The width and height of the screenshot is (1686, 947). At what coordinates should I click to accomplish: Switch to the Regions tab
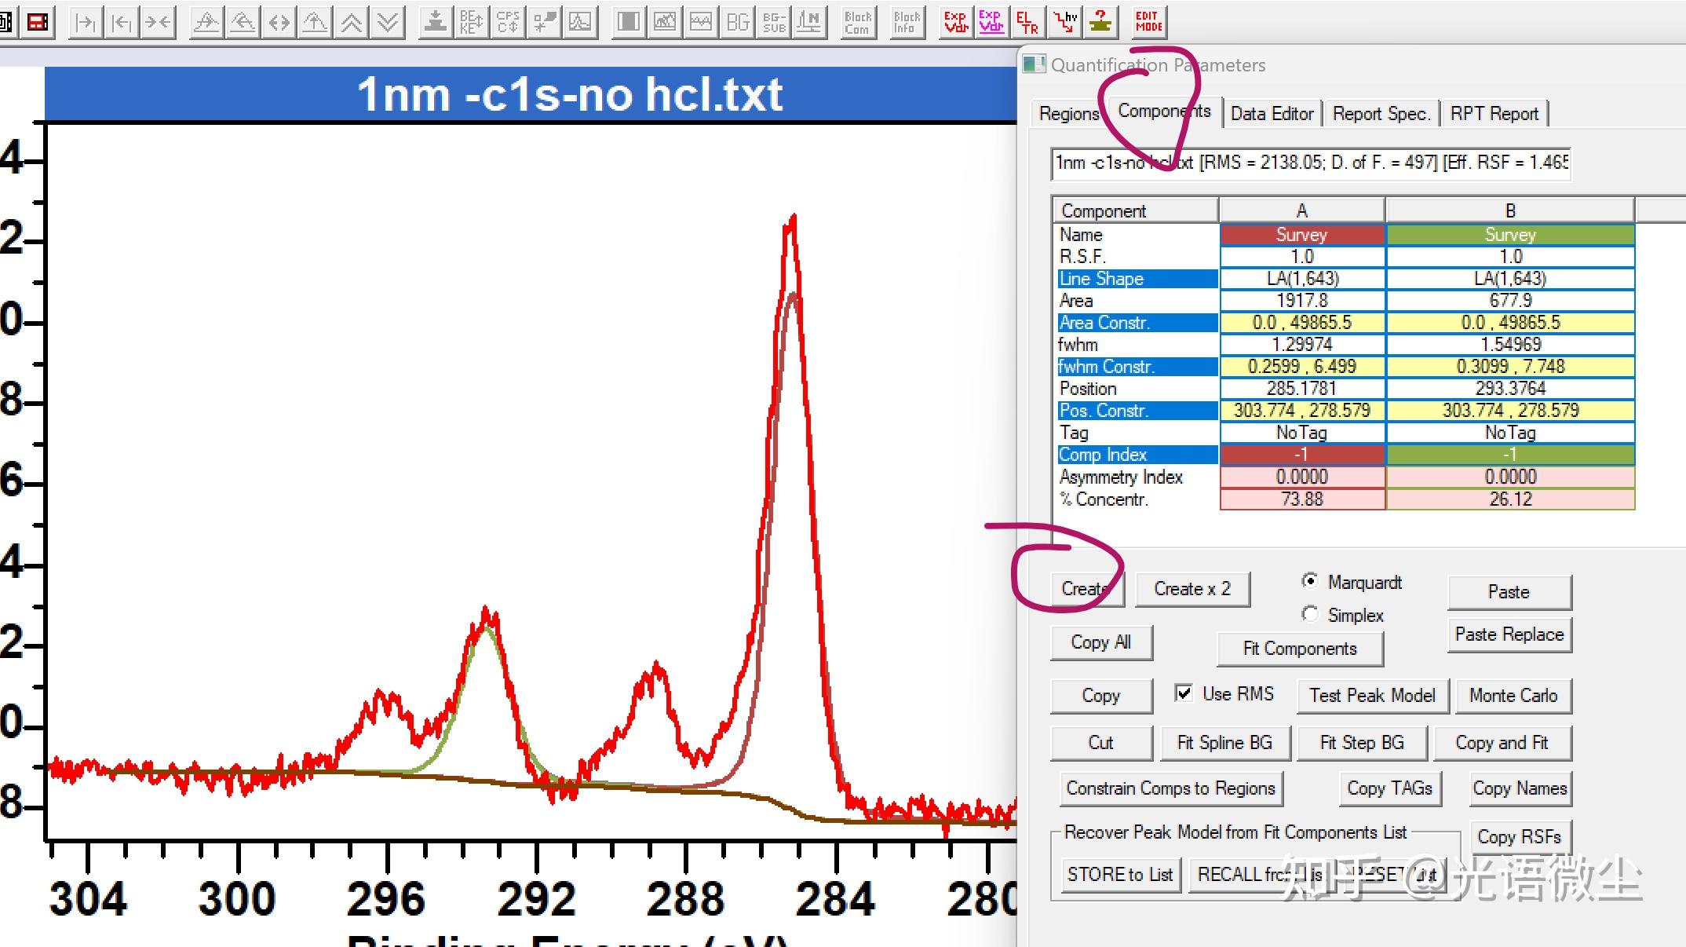(x=1068, y=113)
